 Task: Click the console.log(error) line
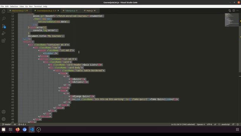(45, 30)
